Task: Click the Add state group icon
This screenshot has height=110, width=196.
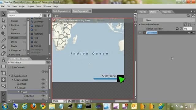Action: [188, 16]
